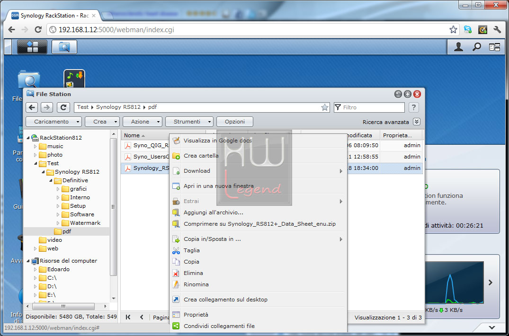
Task: Open File Station help question mark
Action: 413,107
